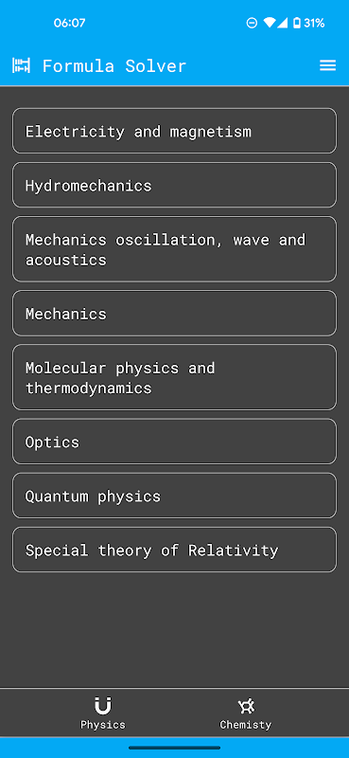
Task: Open Mechanics oscillation, wave and acoustics
Action: [x=174, y=249]
